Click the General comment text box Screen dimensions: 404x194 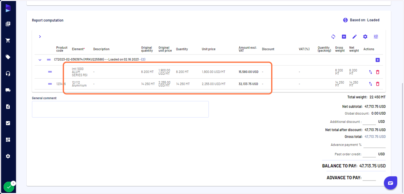click(120, 109)
